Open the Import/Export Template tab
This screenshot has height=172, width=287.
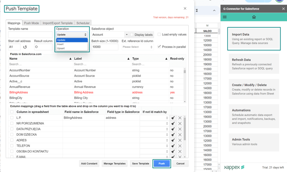(58, 23)
